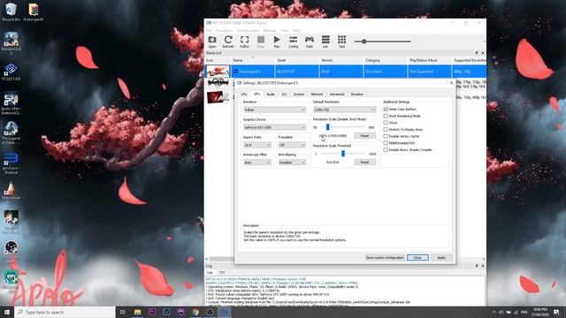Click the greyed Stop toolbar icon
566x318 pixels.
[261, 42]
